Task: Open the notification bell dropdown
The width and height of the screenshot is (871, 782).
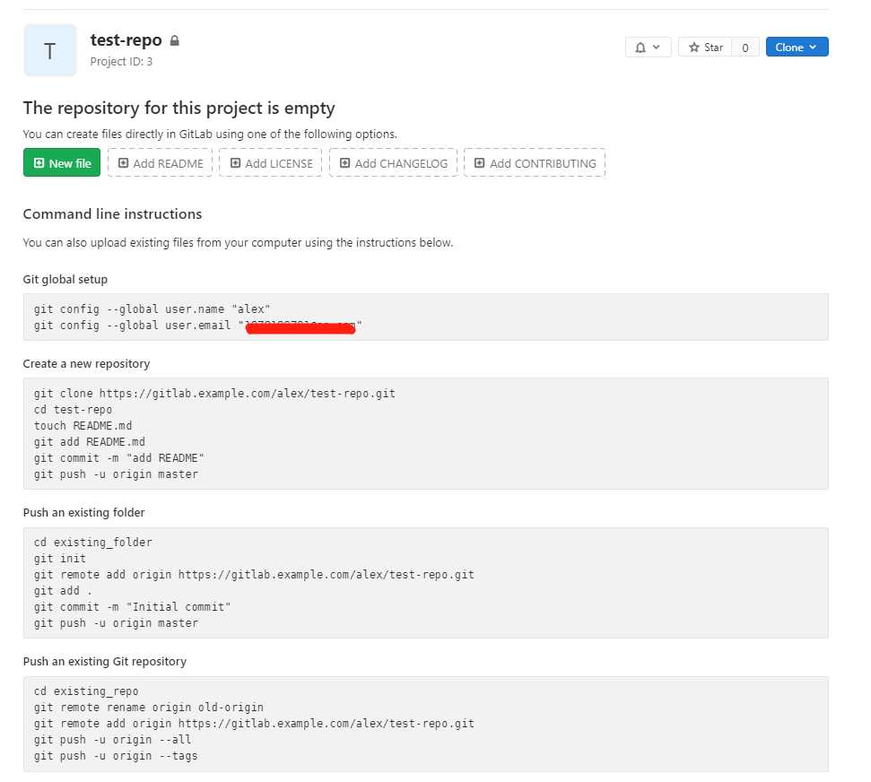Action: 647,48
